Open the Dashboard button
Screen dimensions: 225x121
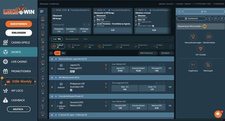[191, 19]
